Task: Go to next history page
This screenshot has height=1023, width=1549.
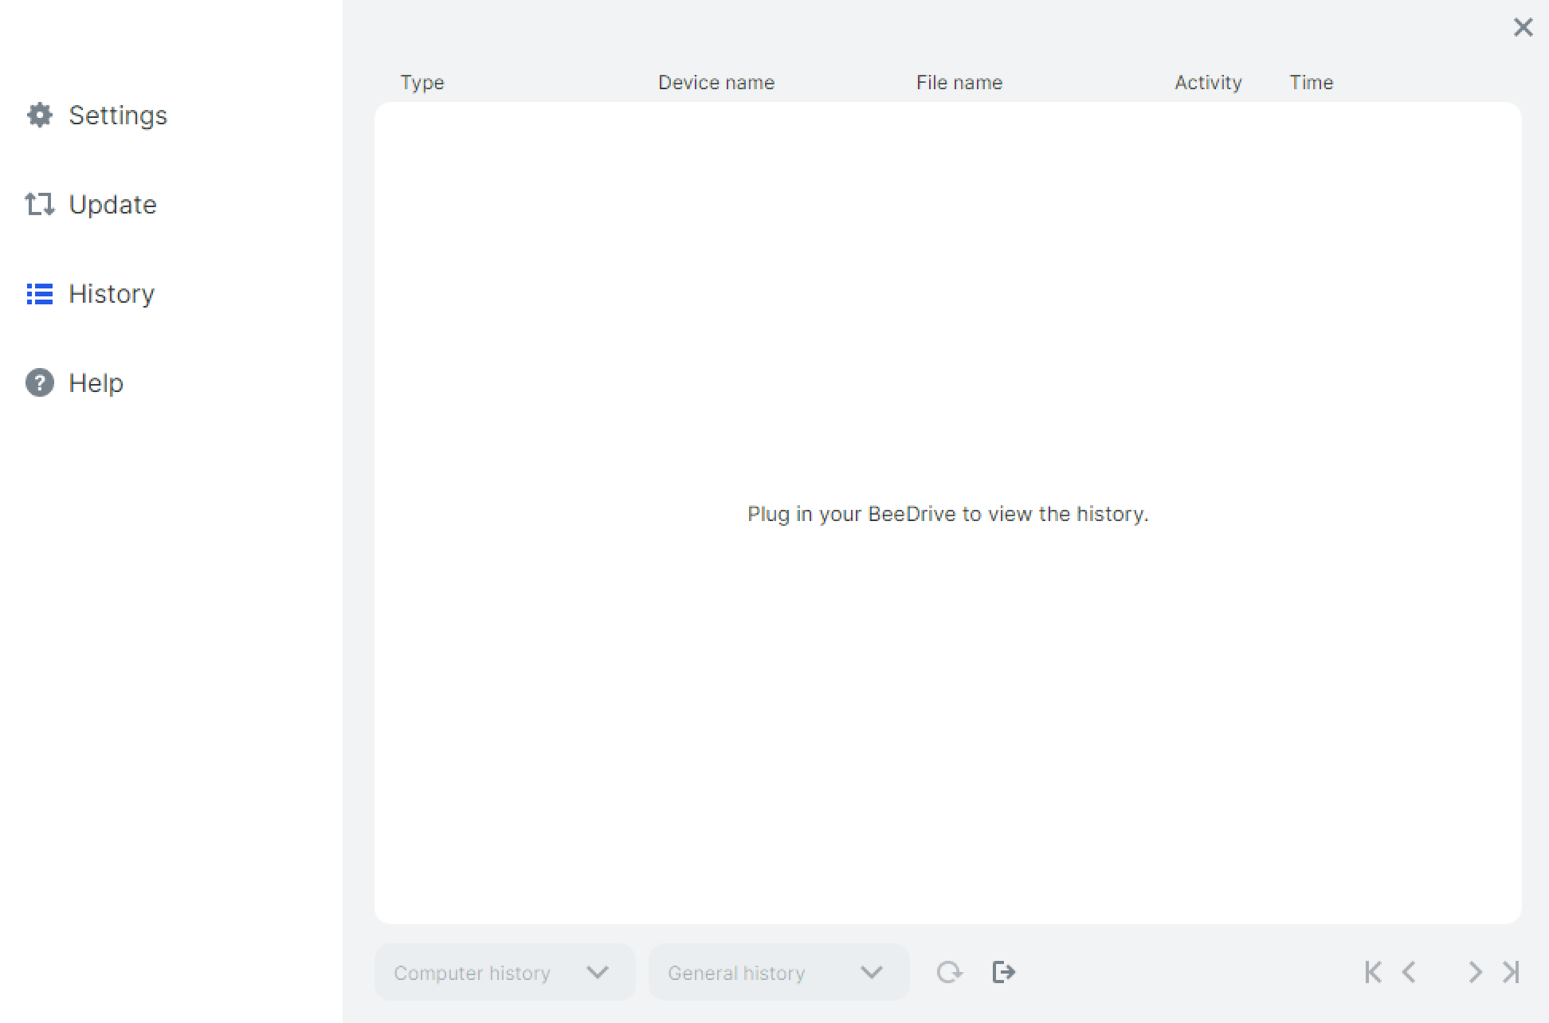Action: click(1475, 972)
